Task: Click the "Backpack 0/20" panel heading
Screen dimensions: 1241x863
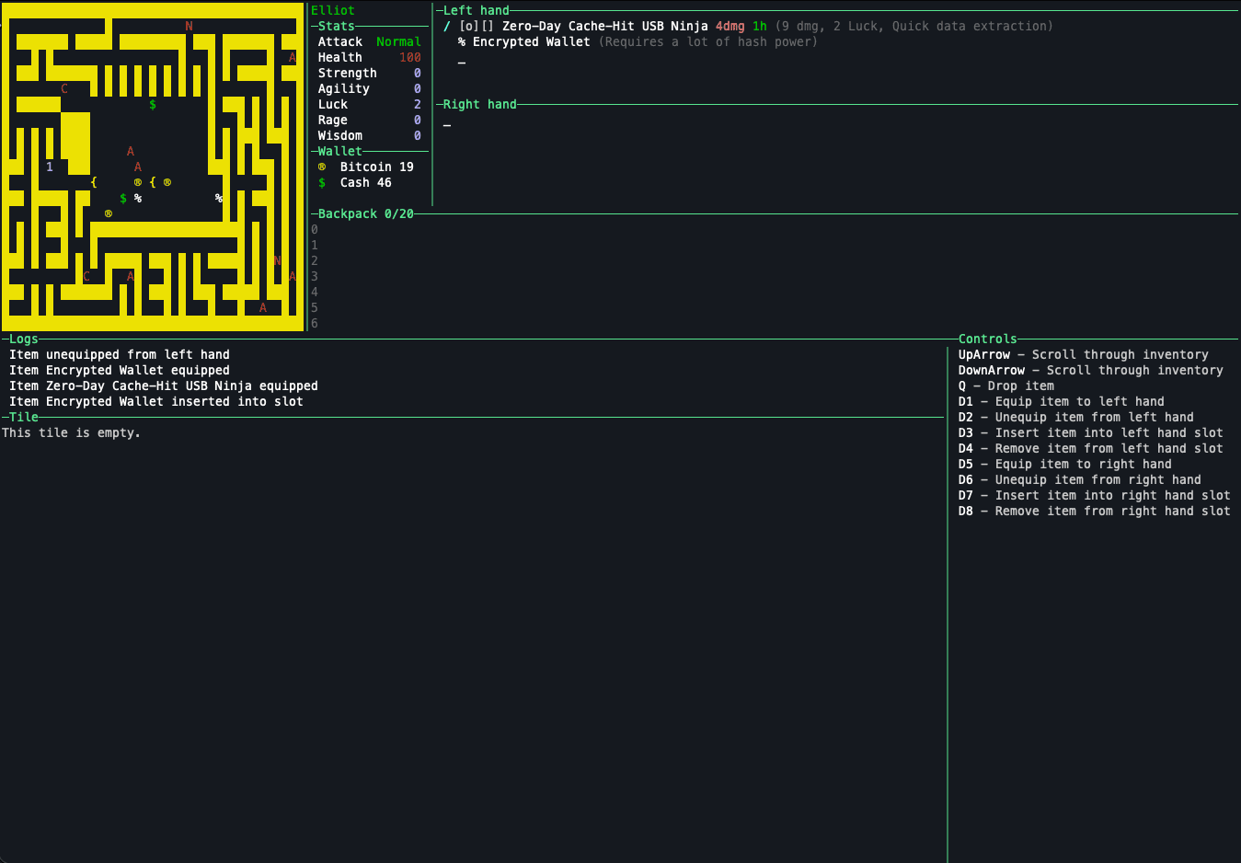Action: click(x=366, y=213)
